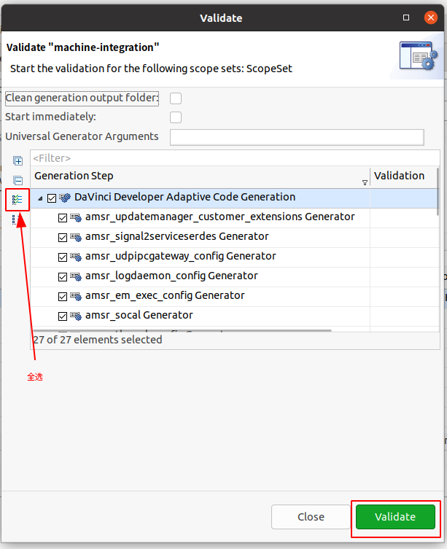
Task: Click the Generation Step column header
Action: (x=200, y=176)
